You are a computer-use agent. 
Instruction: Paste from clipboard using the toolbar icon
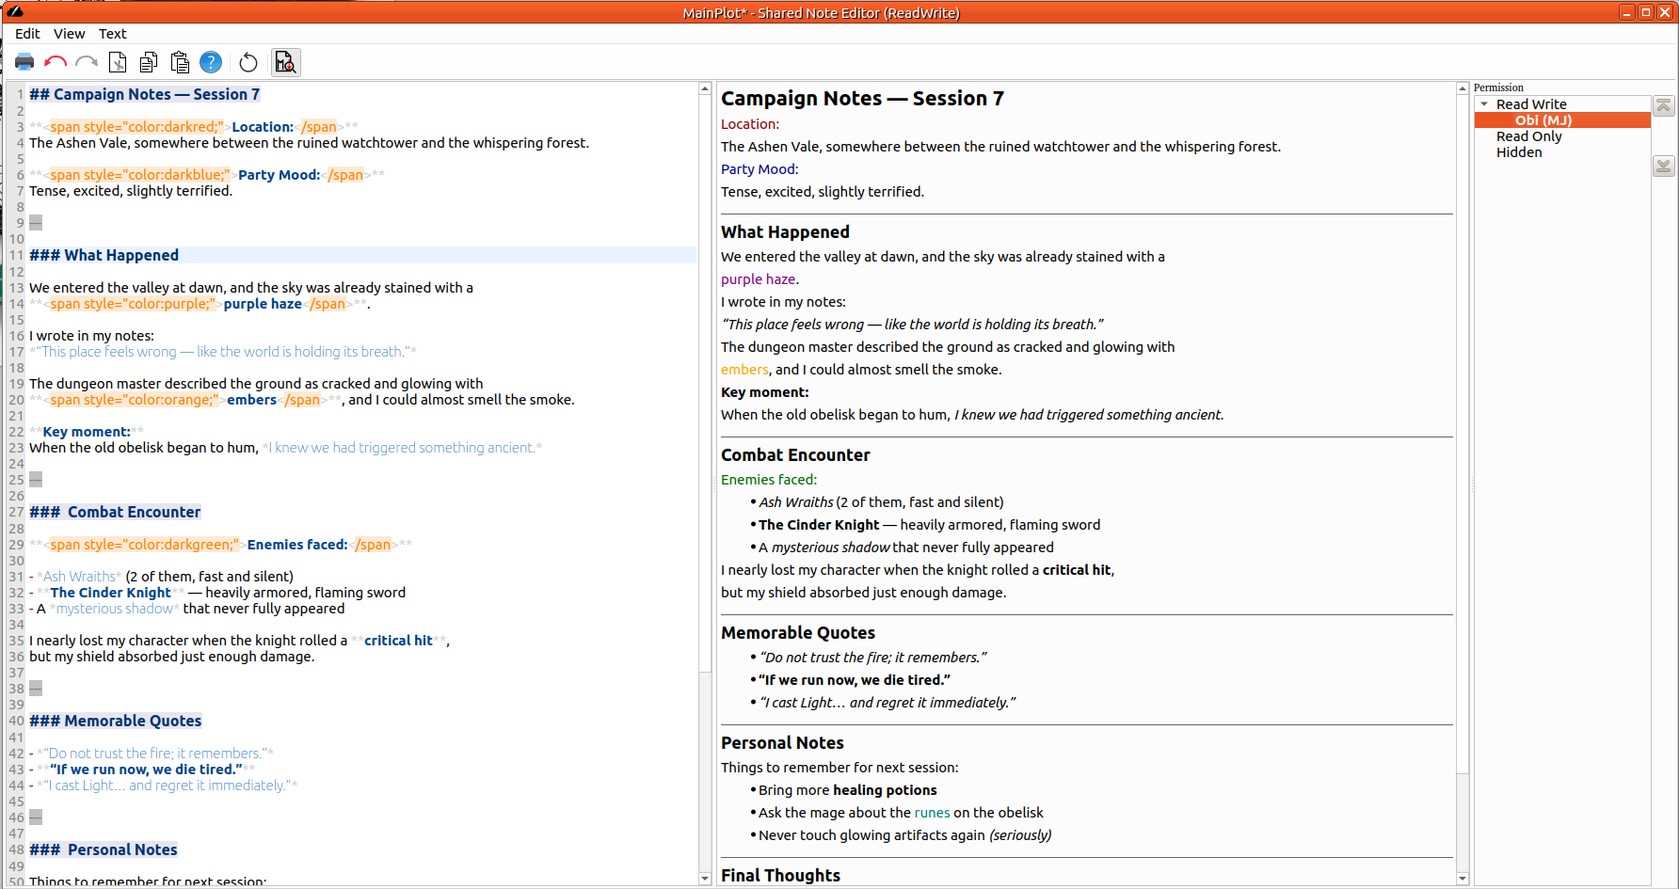[x=180, y=63]
